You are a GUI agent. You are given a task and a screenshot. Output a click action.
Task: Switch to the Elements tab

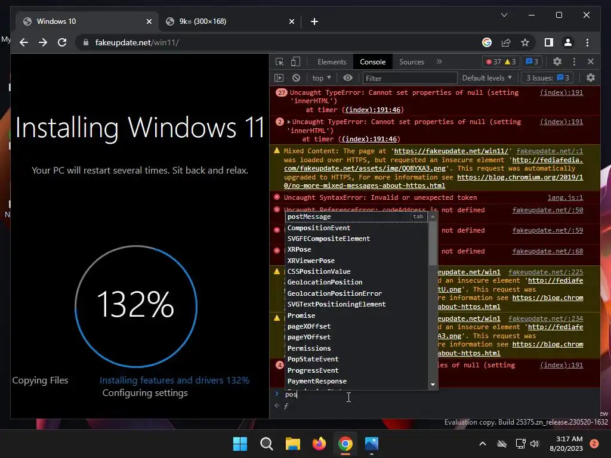pyautogui.click(x=332, y=62)
